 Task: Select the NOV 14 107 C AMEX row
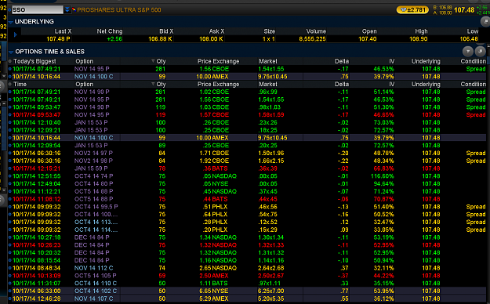[249, 299]
